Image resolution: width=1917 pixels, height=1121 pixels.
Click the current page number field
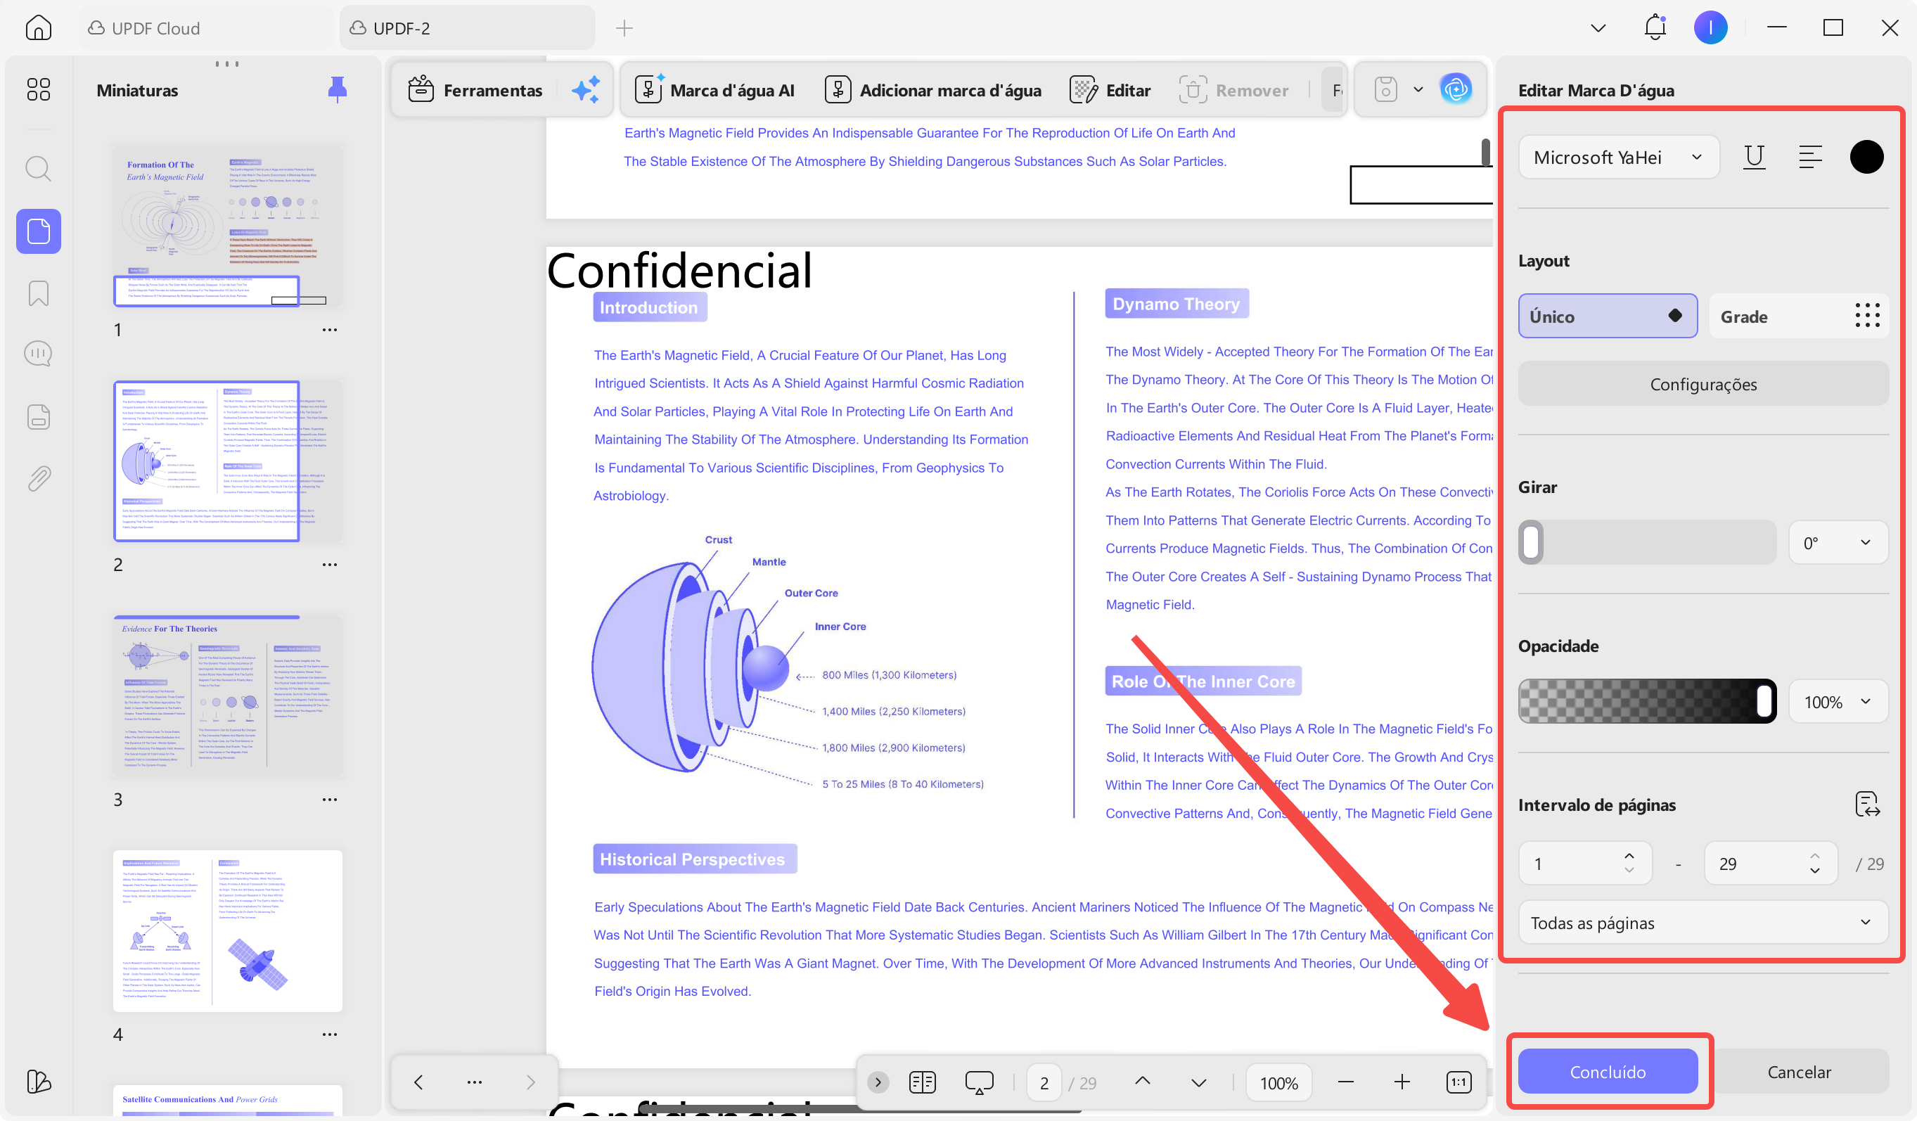pyautogui.click(x=1043, y=1082)
